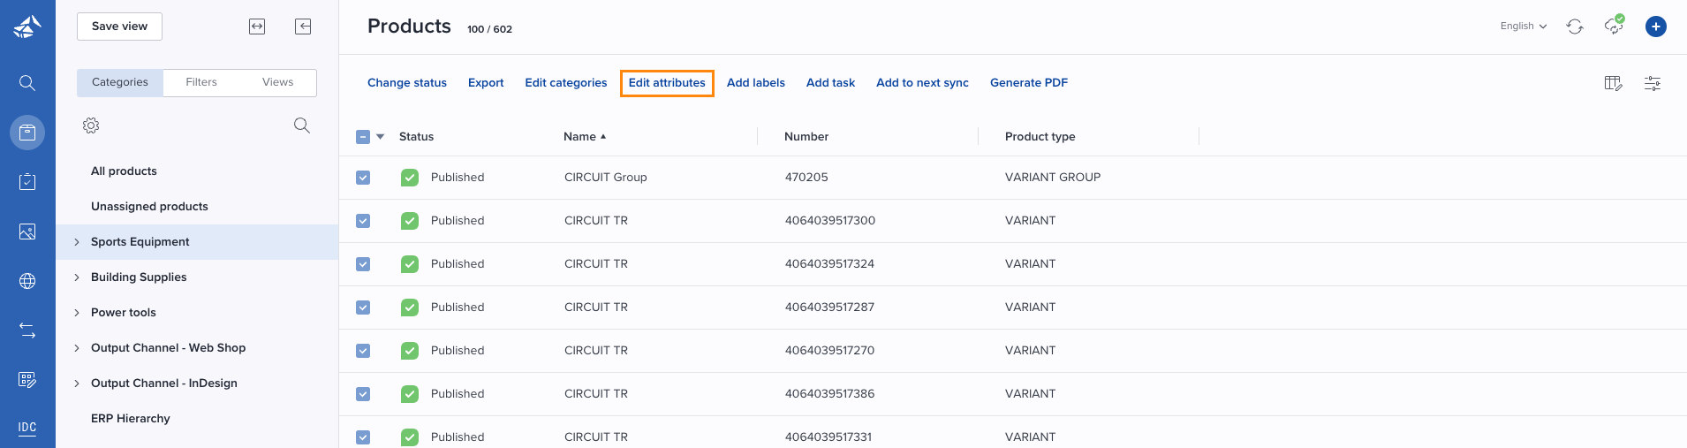Open the English language dropdown
This screenshot has height=448, width=1687.
1524,27
